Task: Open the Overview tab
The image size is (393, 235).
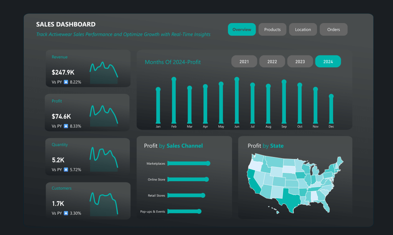Action: [242, 30]
